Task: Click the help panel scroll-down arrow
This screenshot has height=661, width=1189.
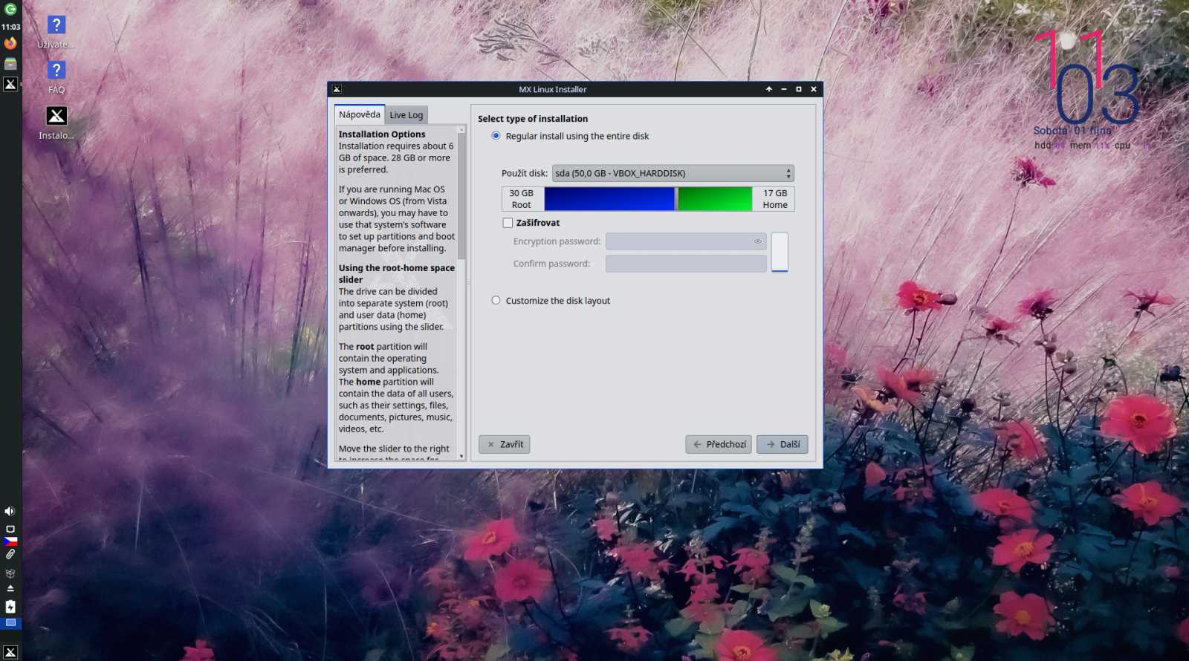Action: point(461,456)
